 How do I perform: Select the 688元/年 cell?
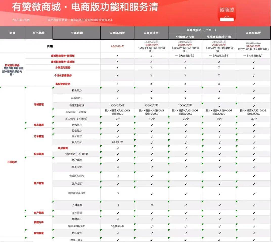pyautogui.click(x=117, y=142)
